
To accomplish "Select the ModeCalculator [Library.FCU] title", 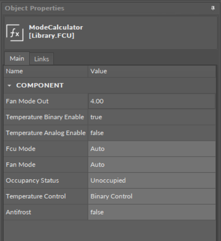I will tap(56, 31).
